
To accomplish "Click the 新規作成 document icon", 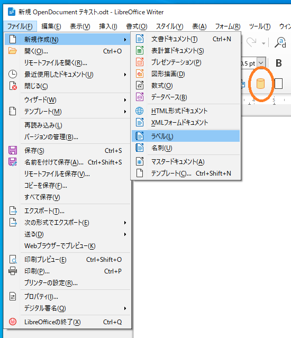I will [13, 40].
